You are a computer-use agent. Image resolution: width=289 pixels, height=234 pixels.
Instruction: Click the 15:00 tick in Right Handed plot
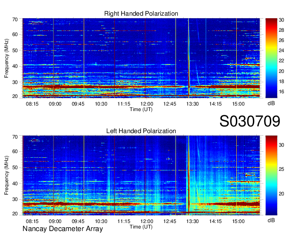[238, 104]
